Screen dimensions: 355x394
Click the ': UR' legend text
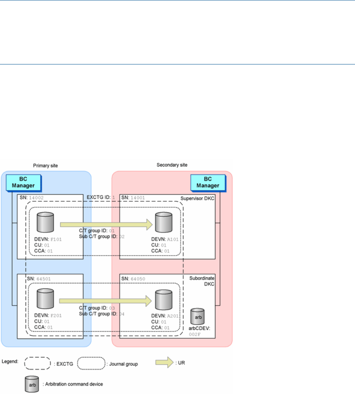(x=180, y=363)
